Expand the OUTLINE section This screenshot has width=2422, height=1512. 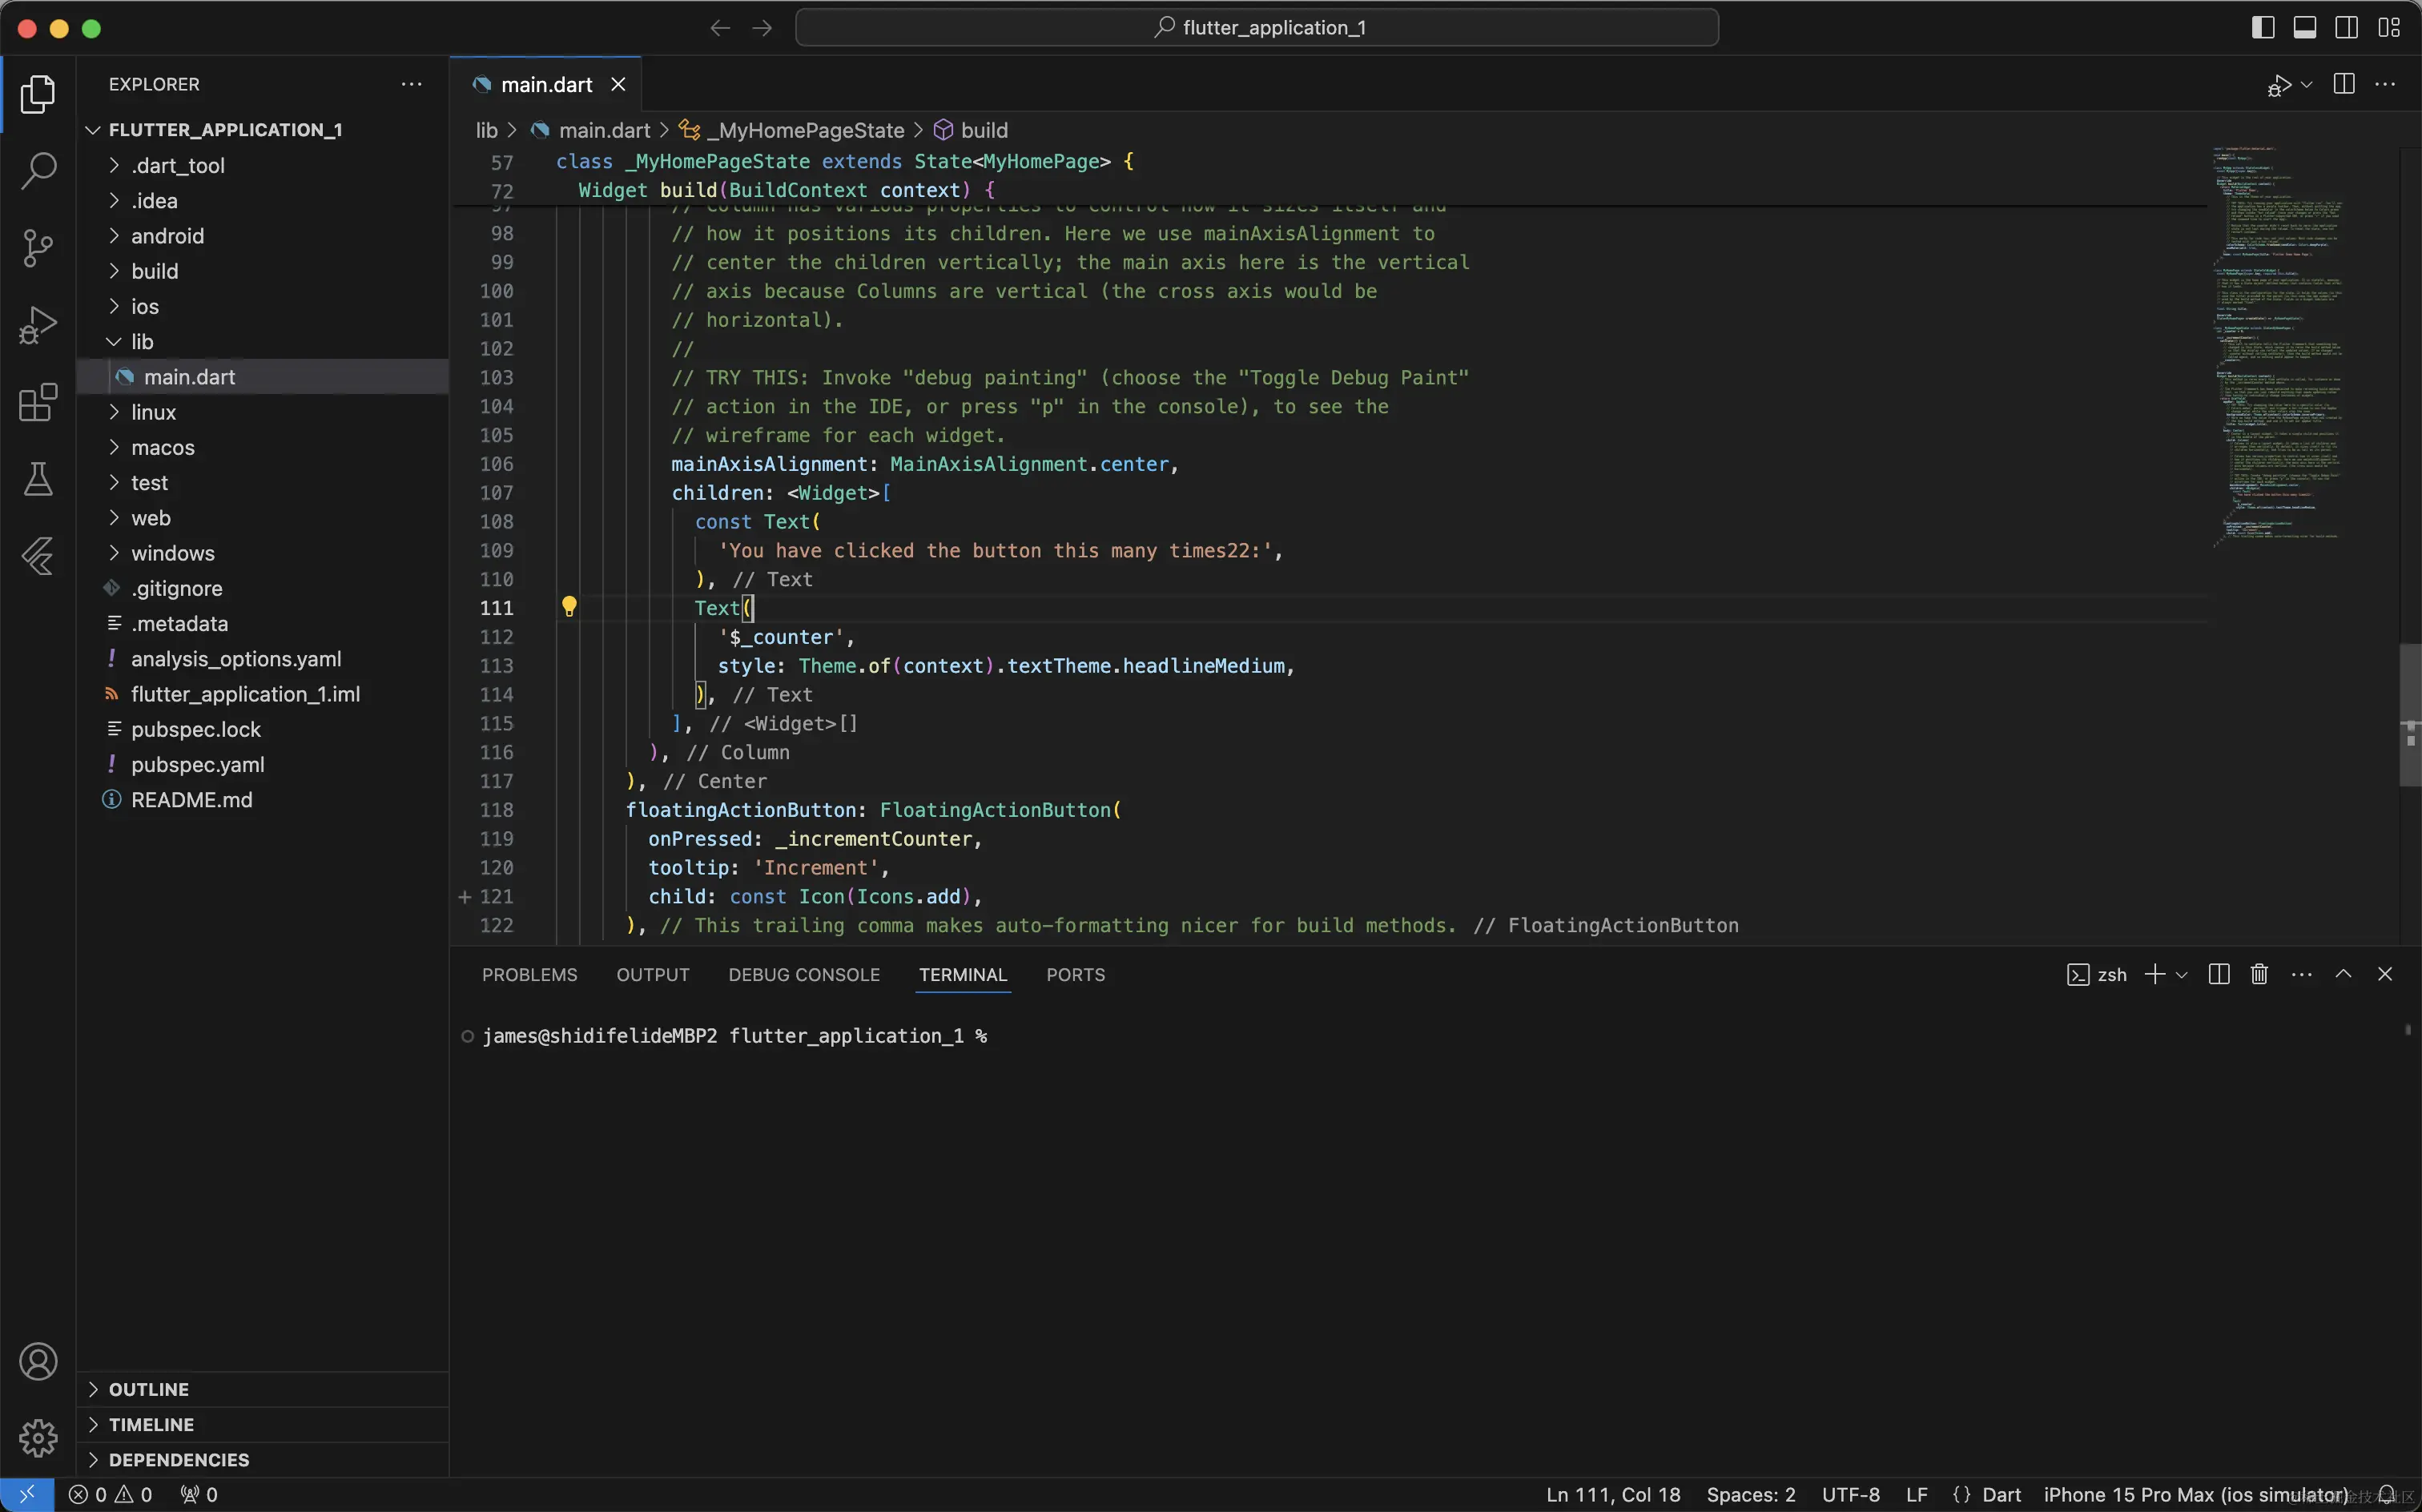click(148, 1389)
